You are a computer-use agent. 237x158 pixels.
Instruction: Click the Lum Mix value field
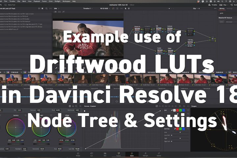pyautogui.click(x=77, y=149)
